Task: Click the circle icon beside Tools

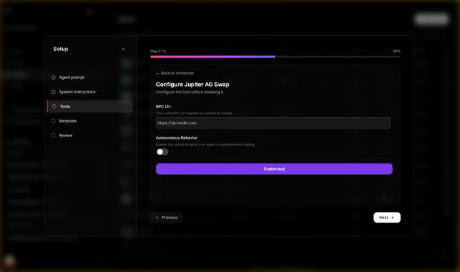Action: click(54, 106)
